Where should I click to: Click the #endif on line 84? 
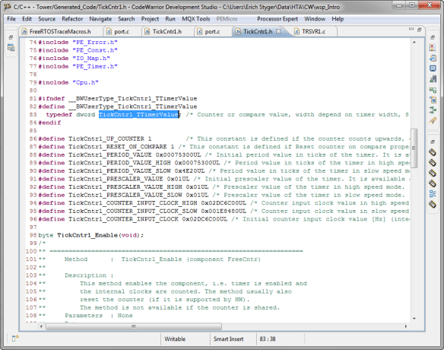click(x=49, y=123)
